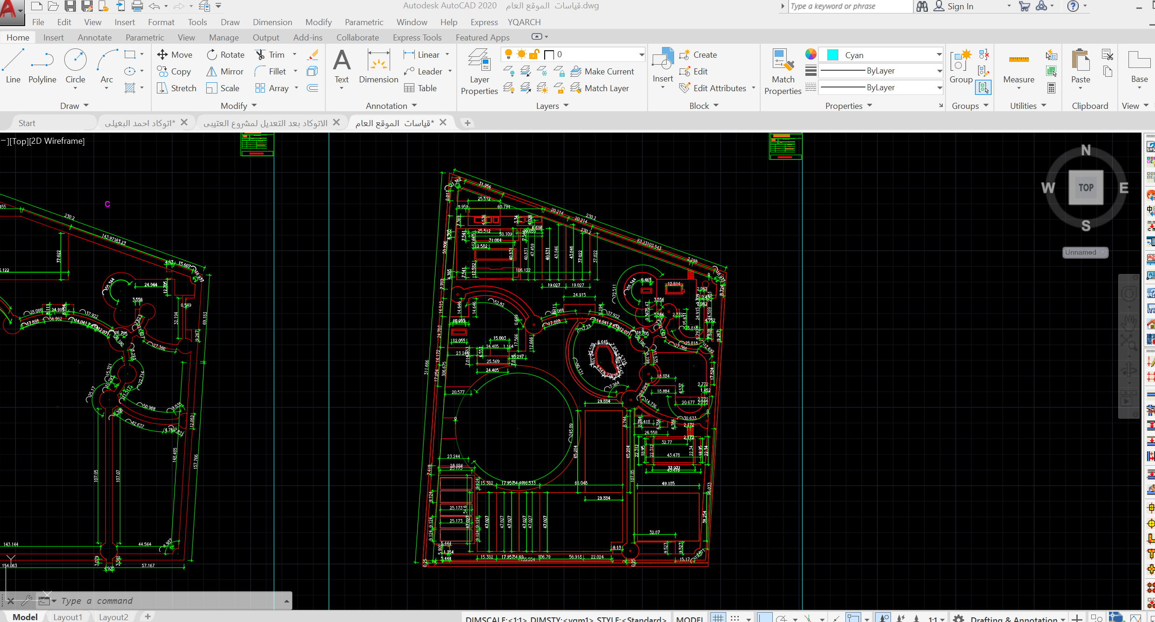Toggle ortho mode in status bar
The width and height of the screenshot is (1155, 622).
[764, 618]
